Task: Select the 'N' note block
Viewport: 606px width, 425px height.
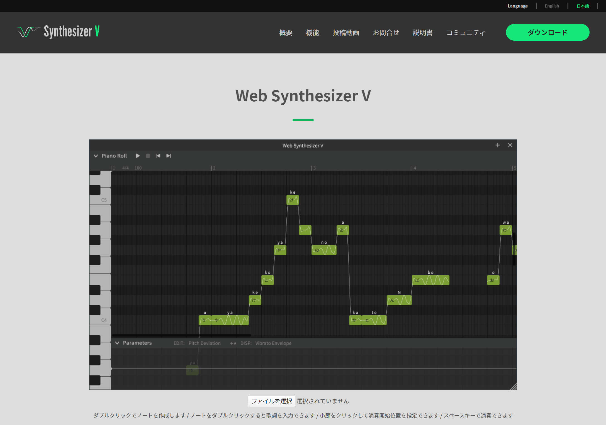Action: point(399,300)
